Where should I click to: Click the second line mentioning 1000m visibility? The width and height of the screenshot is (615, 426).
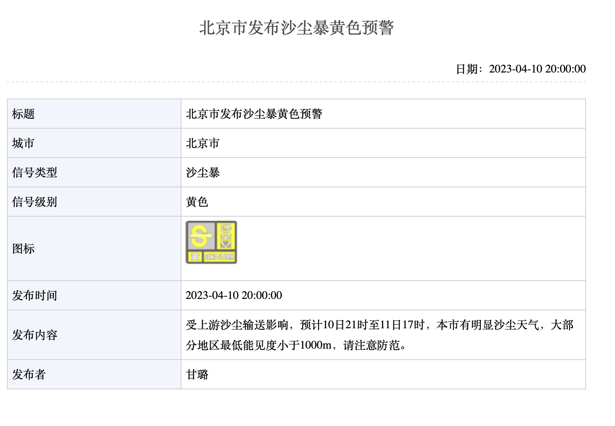[296, 345]
